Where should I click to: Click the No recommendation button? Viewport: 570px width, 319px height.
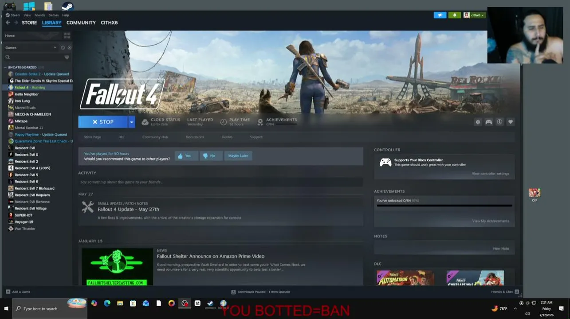click(x=211, y=156)
